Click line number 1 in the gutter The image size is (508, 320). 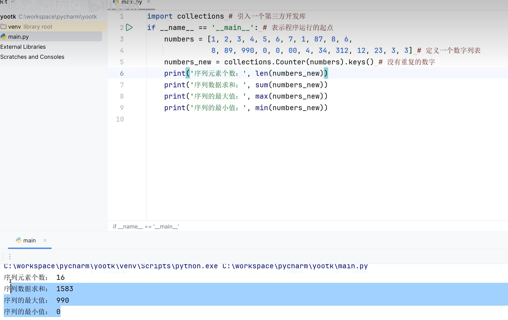(122, 16)
